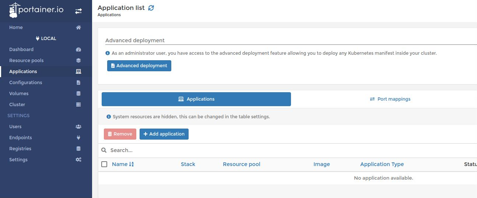This screenshot has height=198, width=477.
Task: Toggle sidebar with the arrows icon
Action: [78, 11]
